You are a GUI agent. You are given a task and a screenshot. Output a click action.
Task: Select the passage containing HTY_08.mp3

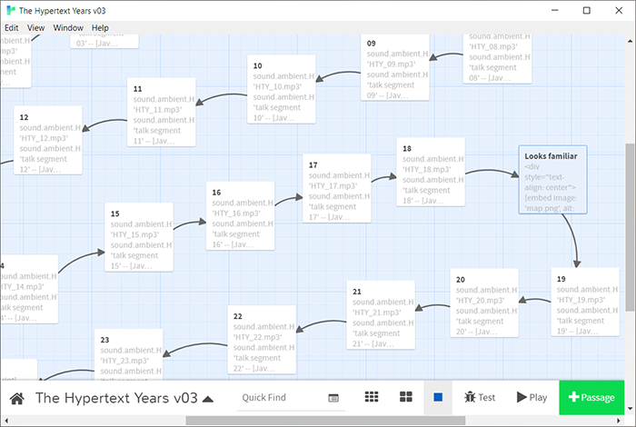(x=497, y=59)
